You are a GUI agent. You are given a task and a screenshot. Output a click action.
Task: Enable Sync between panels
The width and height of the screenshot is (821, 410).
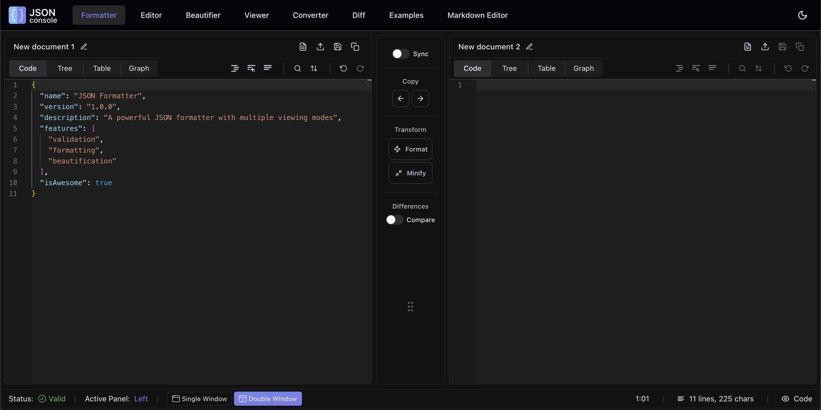400,54
